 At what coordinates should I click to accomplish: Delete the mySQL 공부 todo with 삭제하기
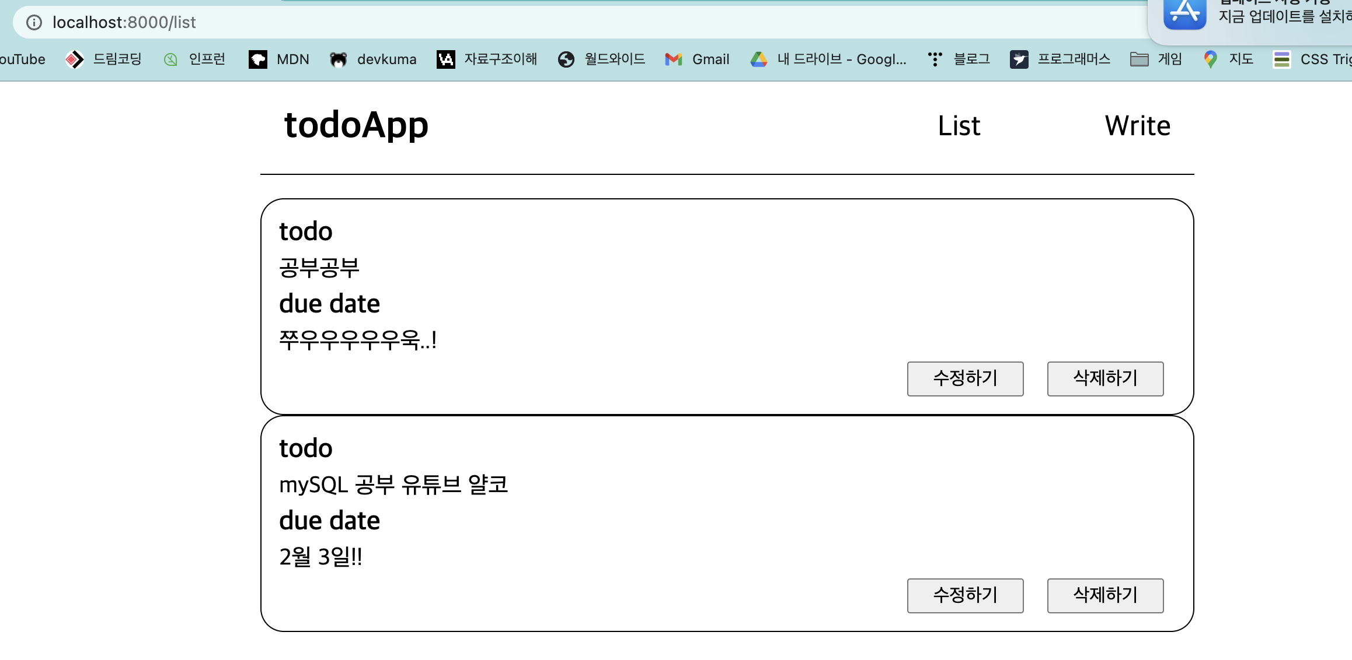click(1105, 595)
